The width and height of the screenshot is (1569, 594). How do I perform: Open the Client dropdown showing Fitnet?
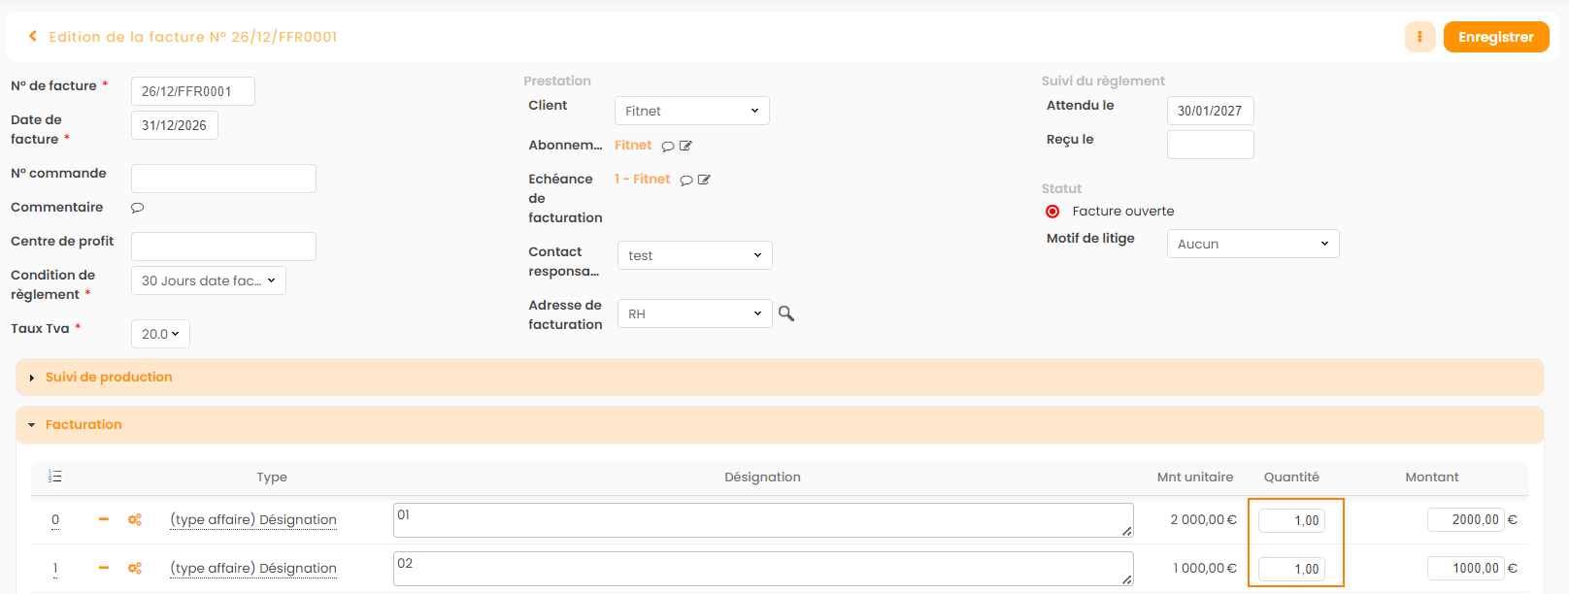click(x=691, y=111)
